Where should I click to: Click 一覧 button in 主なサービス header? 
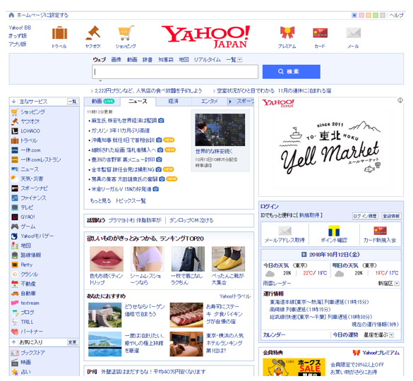[x=73, y=102]
